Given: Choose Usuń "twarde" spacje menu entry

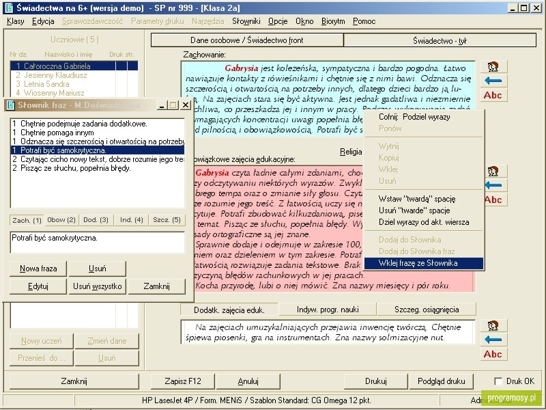Looking at the screenshot, I should tap(424, 210).
